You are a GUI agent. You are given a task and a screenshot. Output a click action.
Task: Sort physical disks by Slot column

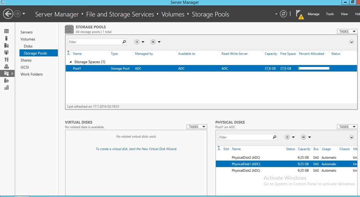click(226, 149)
